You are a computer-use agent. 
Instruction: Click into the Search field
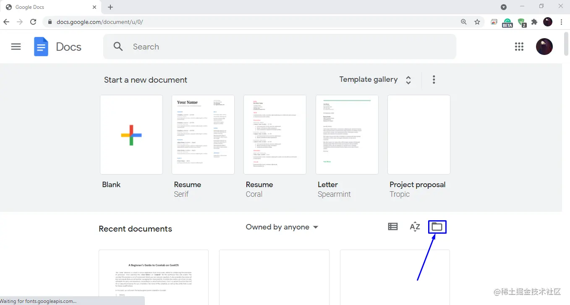click(x=280, y=47)
